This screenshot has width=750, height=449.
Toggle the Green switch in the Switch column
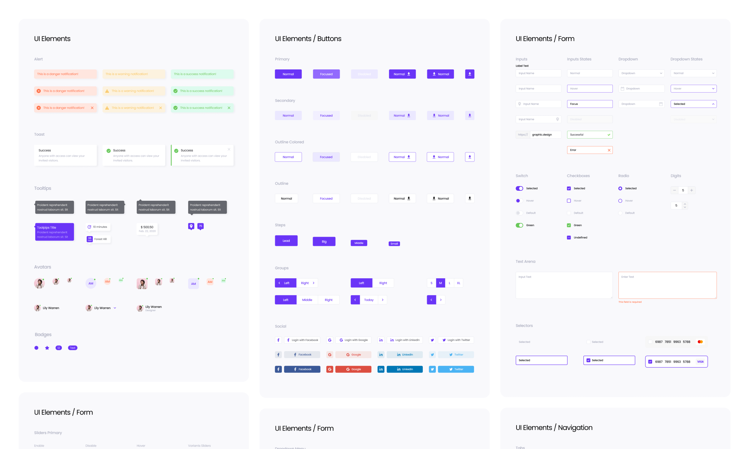(x=519, y=225)
